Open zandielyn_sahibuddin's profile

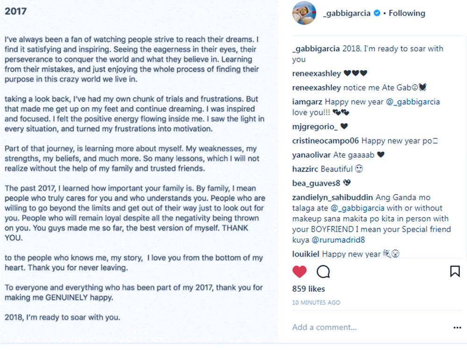click(335, 197)
